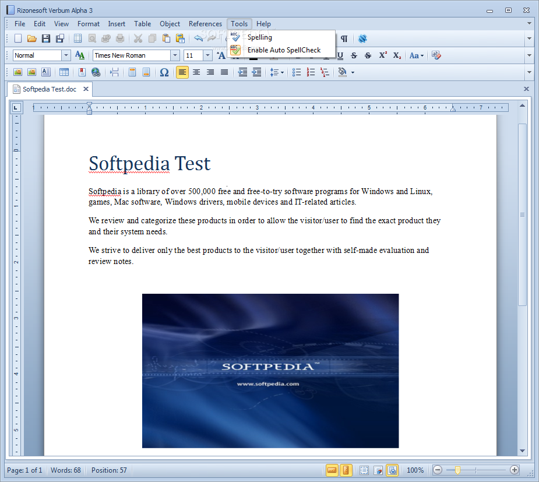Apply superscript with the X² icon
539x482 pixels.
383,55
